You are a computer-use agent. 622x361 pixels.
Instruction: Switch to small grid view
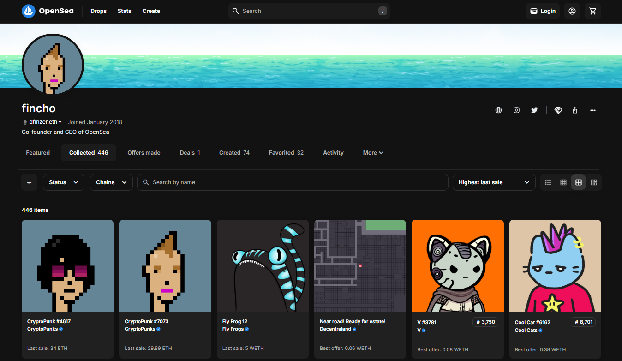[563, 182]
